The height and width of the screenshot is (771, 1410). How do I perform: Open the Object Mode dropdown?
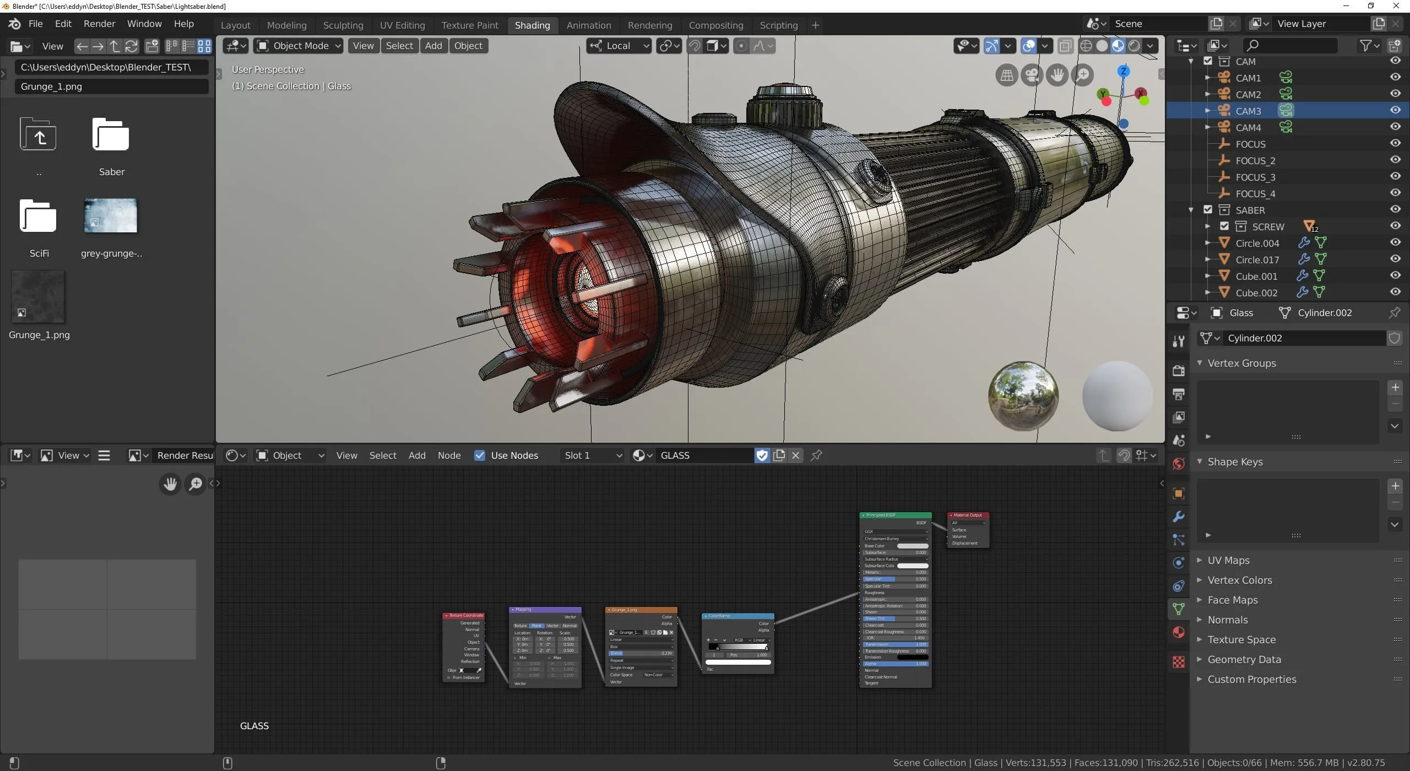tap(297, 46)
